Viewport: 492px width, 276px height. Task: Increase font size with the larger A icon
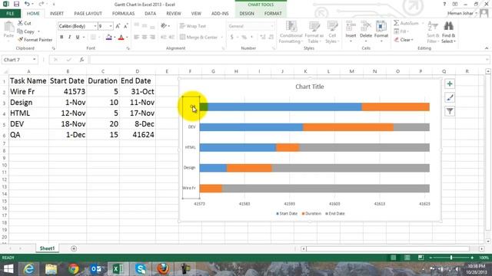click(118, 26)
